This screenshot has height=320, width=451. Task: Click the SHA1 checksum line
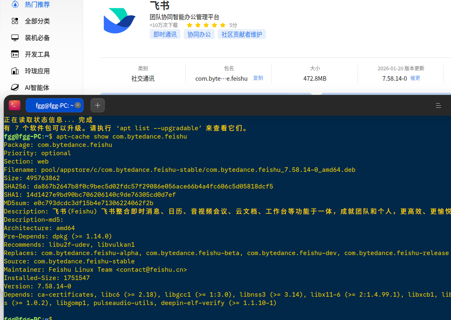click(x=90, y=195)
